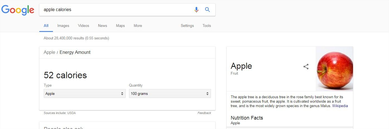Click the Google logo

point(18,10)
